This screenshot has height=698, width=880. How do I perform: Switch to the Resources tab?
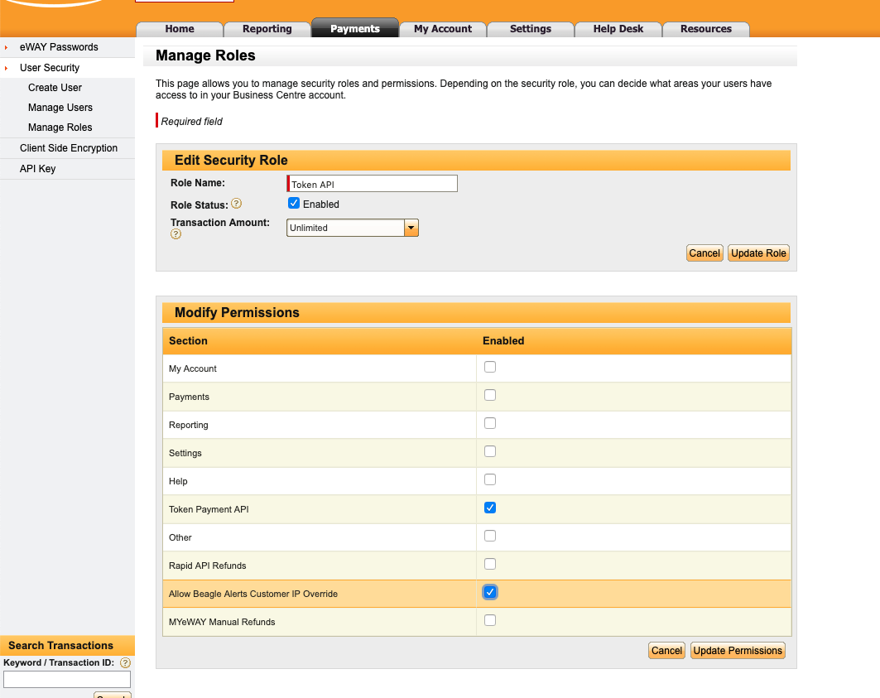pyautogui.click(x=706, y=29)
